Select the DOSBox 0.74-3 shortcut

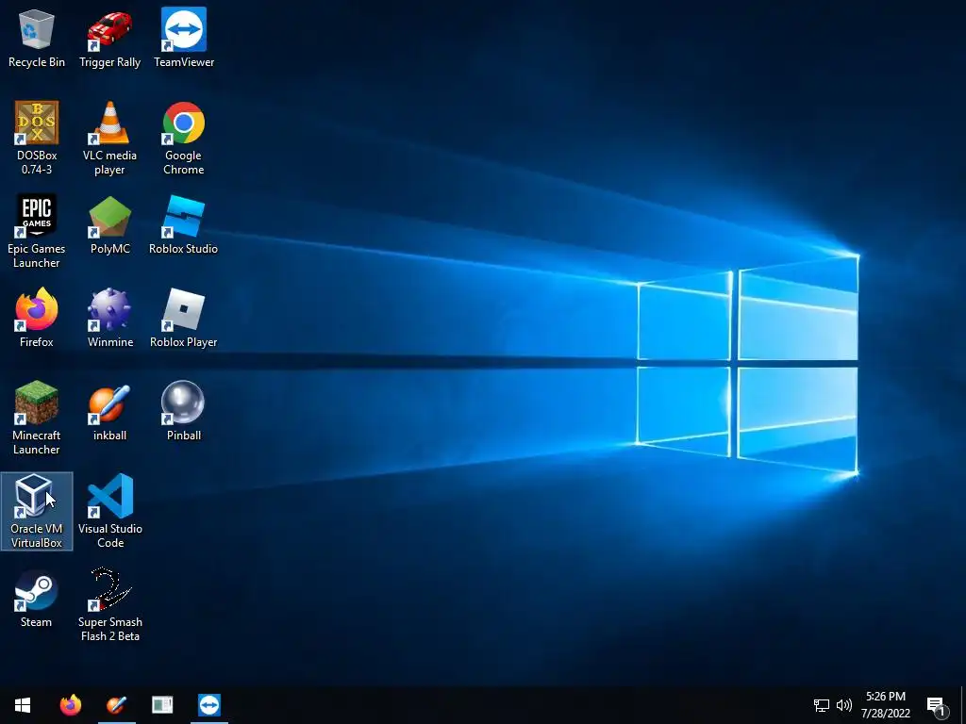coord(37,139)
